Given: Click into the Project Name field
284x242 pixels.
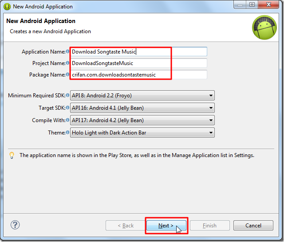Looking at the screenshot, I should click(x=138, y=63).
